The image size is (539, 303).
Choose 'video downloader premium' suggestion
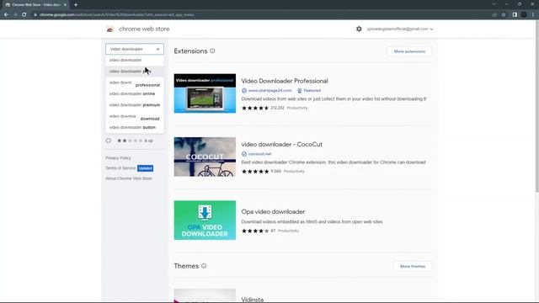click(x=135, y=105)
